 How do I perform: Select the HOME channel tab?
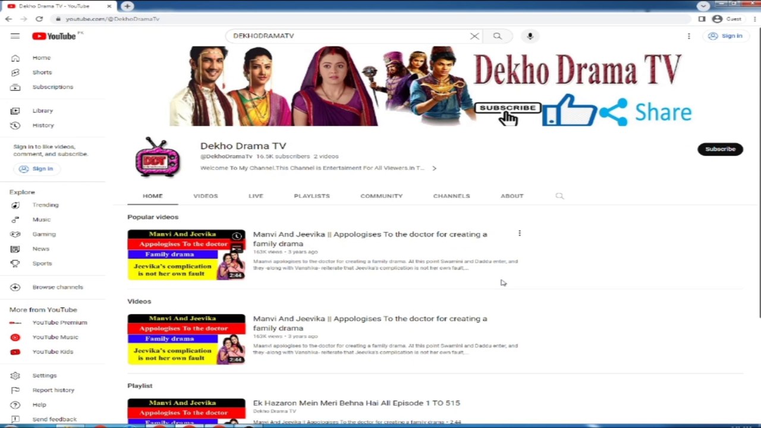(x=152, y=196)
